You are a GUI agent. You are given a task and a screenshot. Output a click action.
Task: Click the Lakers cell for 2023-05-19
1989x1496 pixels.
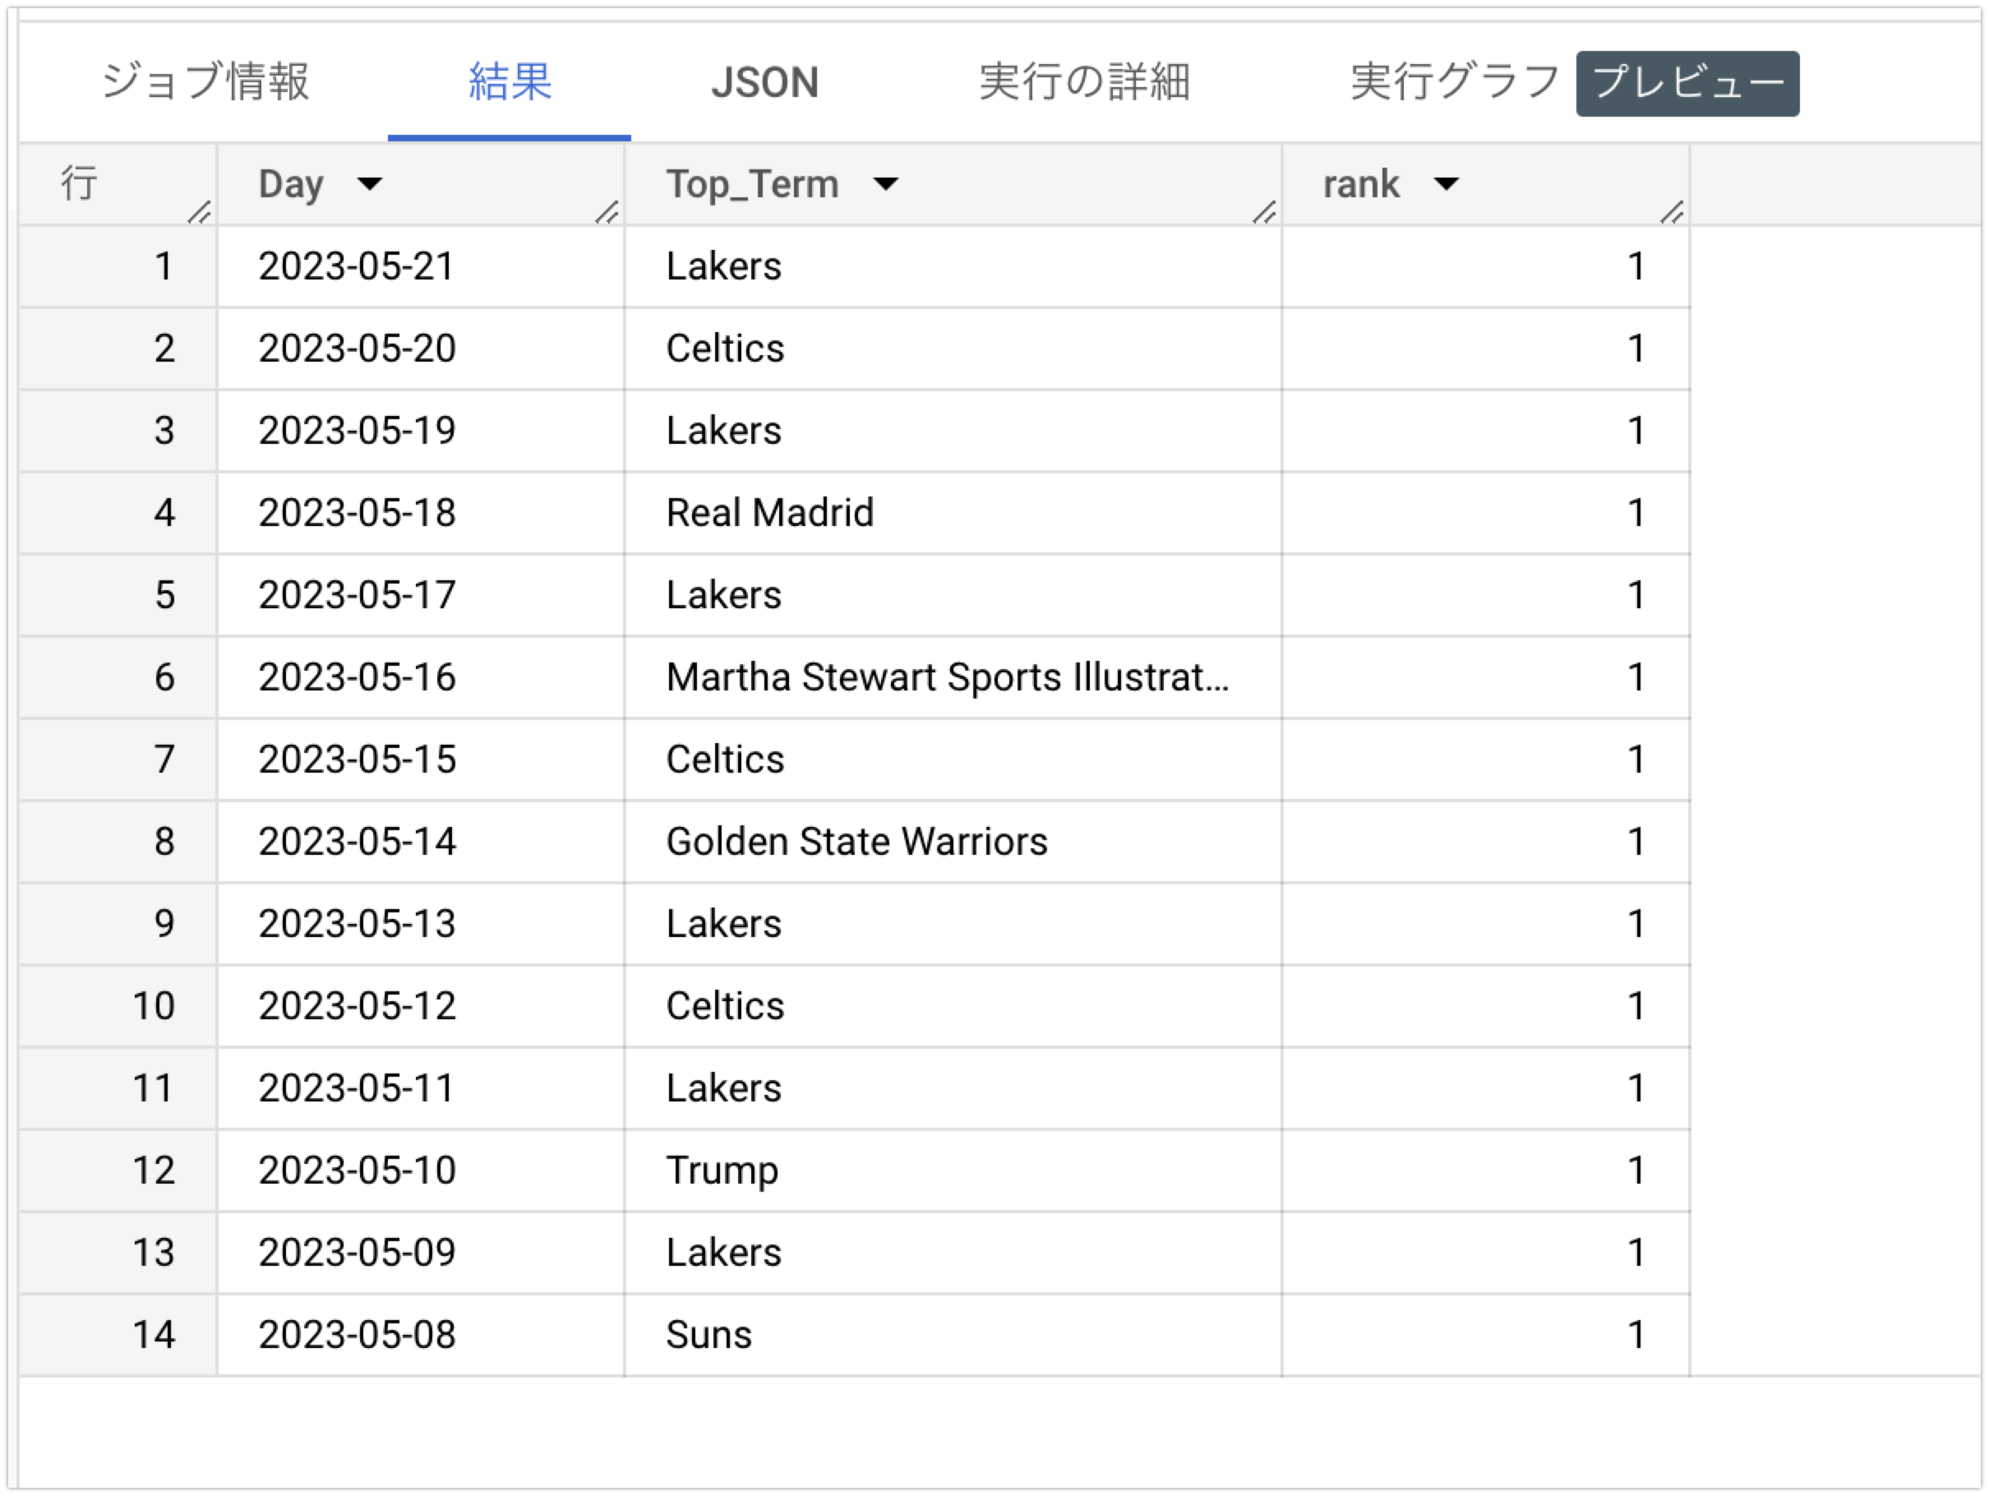953,431
